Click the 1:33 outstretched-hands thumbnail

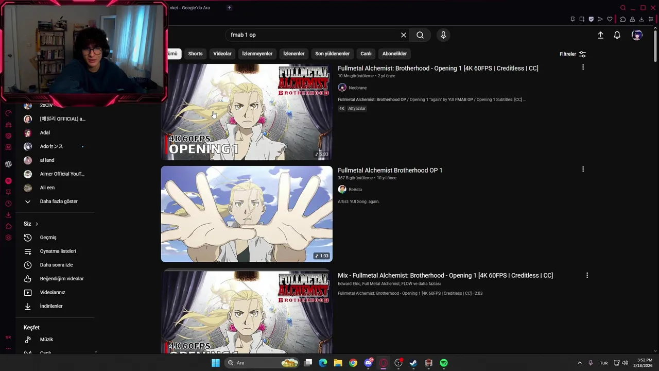pyautogui.click(x=247, y=214)
